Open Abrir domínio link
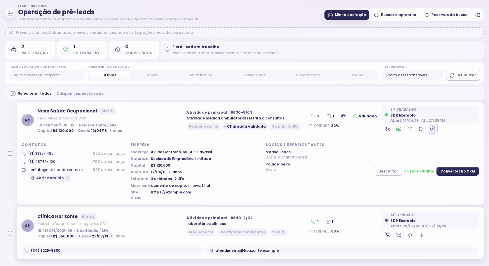 (50, 178)
